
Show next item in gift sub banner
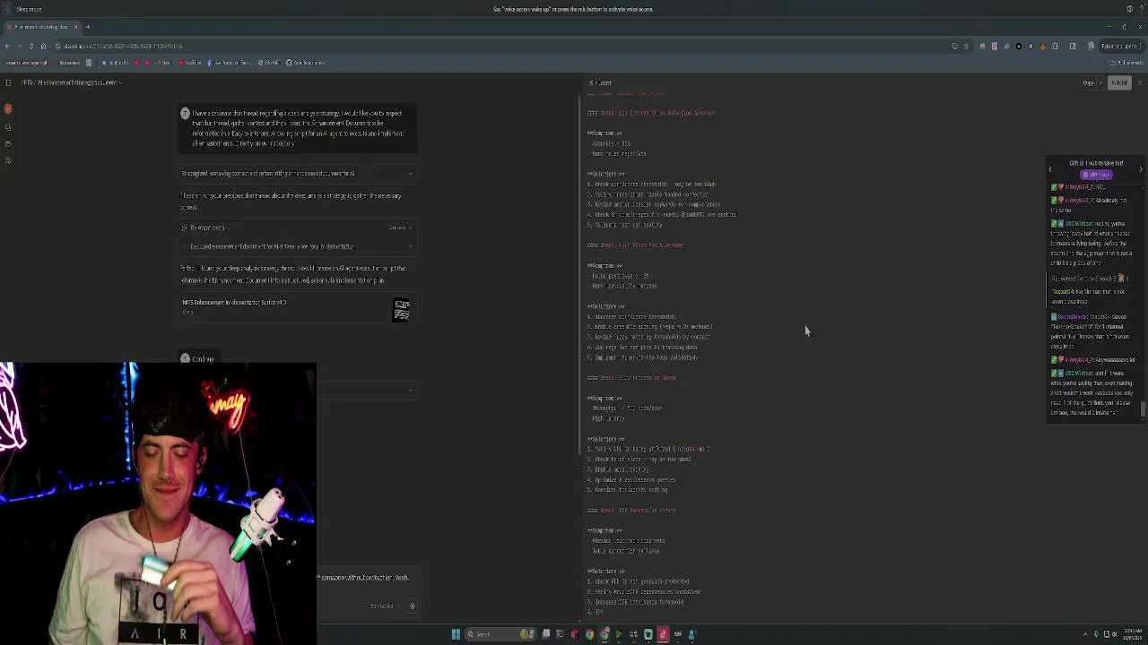click(x=1141, y=169)
